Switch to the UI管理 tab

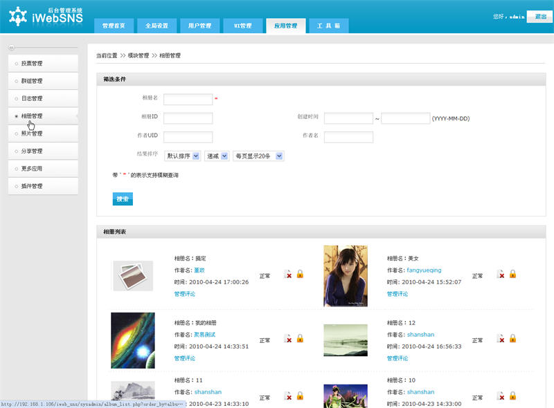pos(243,26)
